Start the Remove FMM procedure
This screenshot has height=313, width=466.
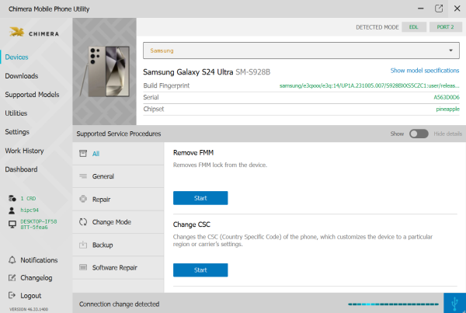point(200,198)
